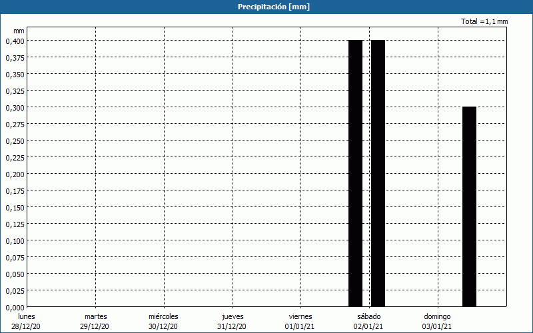Click the 0,250 y-axis value
This screenshot has height=333, width=533.
[x=15, y=141]
